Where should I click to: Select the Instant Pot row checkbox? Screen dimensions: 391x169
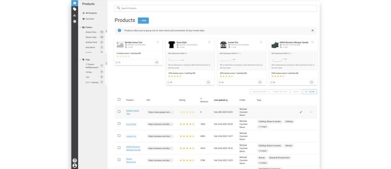coord(119,136)
